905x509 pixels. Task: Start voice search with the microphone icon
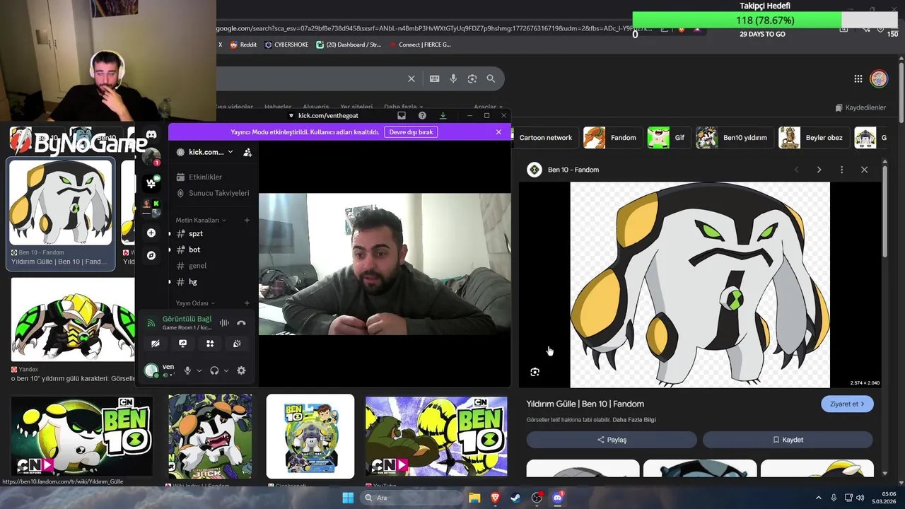[x=453, y=78]
